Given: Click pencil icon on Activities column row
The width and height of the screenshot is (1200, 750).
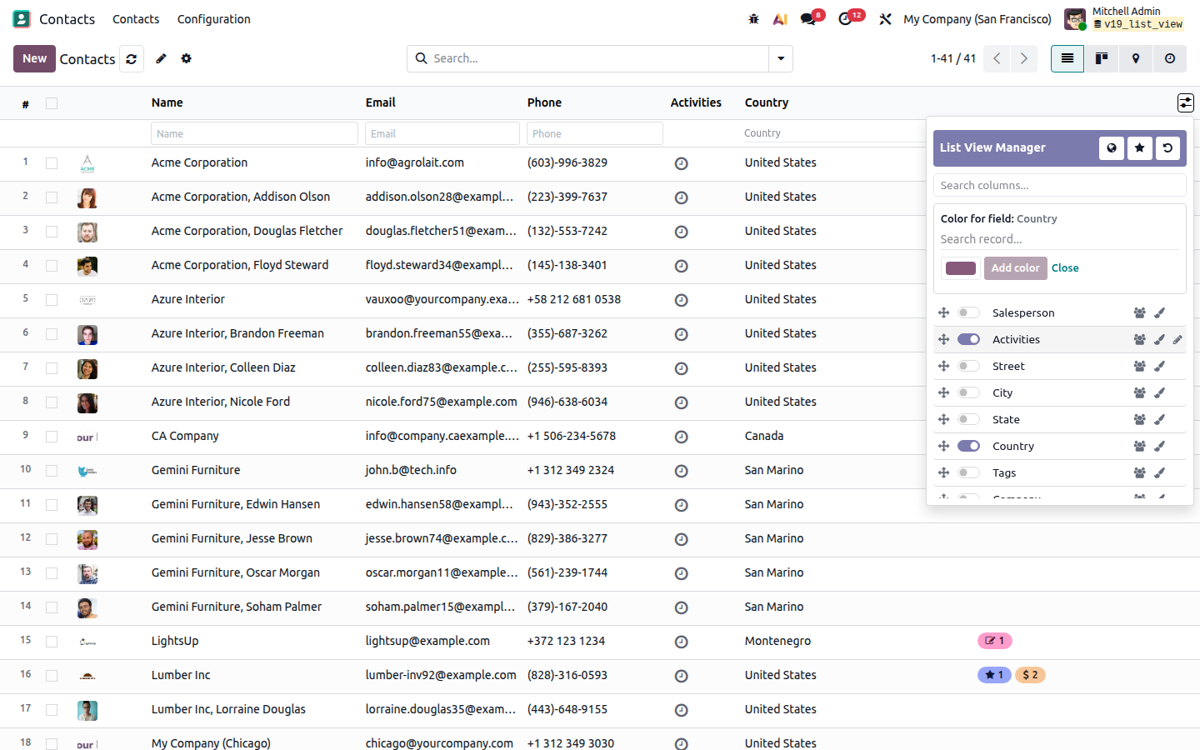Looking at the screenshot, I should [x=1177, y=339].
